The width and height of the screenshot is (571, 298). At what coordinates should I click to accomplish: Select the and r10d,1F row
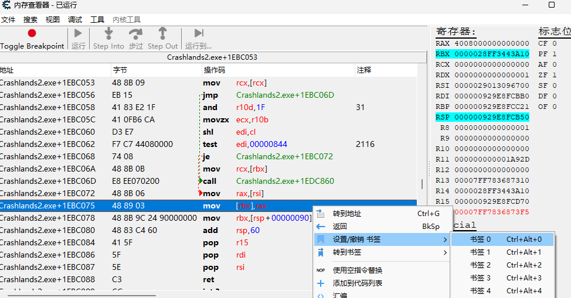[208, 108]
